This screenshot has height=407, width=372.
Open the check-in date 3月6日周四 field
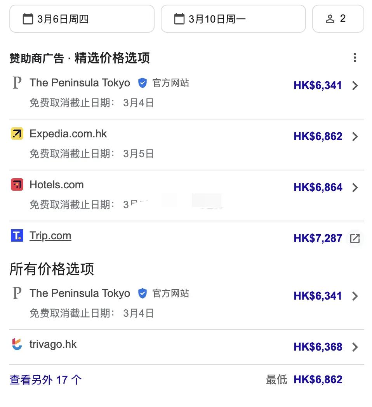pyautogui.click(x=82, y=19)
